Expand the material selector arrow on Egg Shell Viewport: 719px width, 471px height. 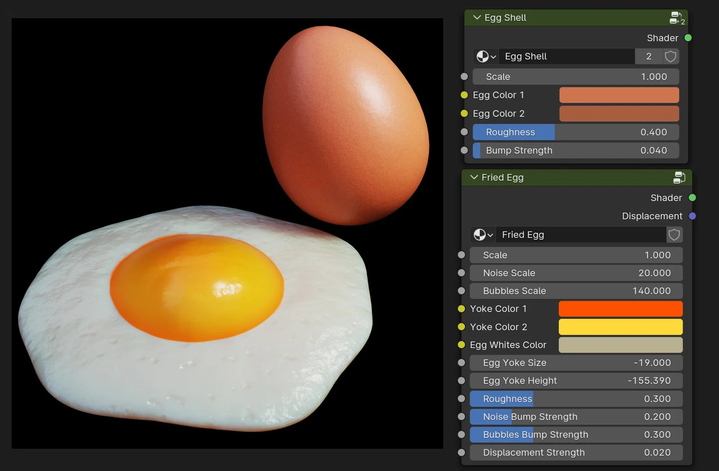coord(493,57)
